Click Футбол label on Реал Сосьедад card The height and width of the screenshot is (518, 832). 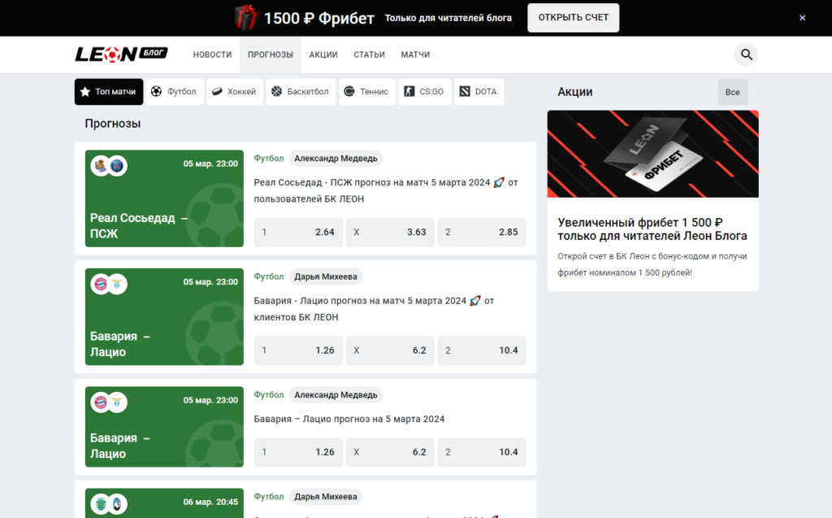268,159
